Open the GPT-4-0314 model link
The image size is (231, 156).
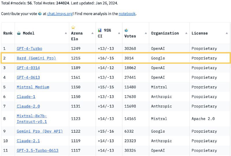[28, 68]
